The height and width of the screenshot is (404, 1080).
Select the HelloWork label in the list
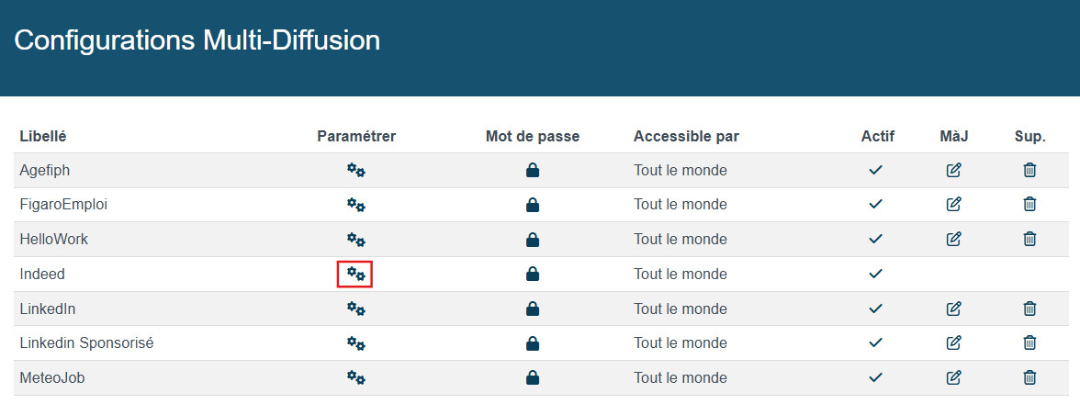click(53, 239)
